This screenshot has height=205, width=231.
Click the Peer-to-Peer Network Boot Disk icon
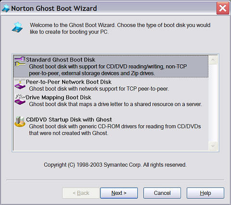20,84
